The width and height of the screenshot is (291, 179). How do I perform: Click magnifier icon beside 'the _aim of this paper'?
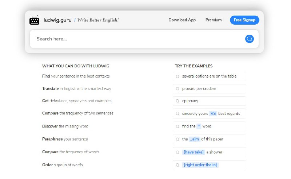(x=178, y=139)
